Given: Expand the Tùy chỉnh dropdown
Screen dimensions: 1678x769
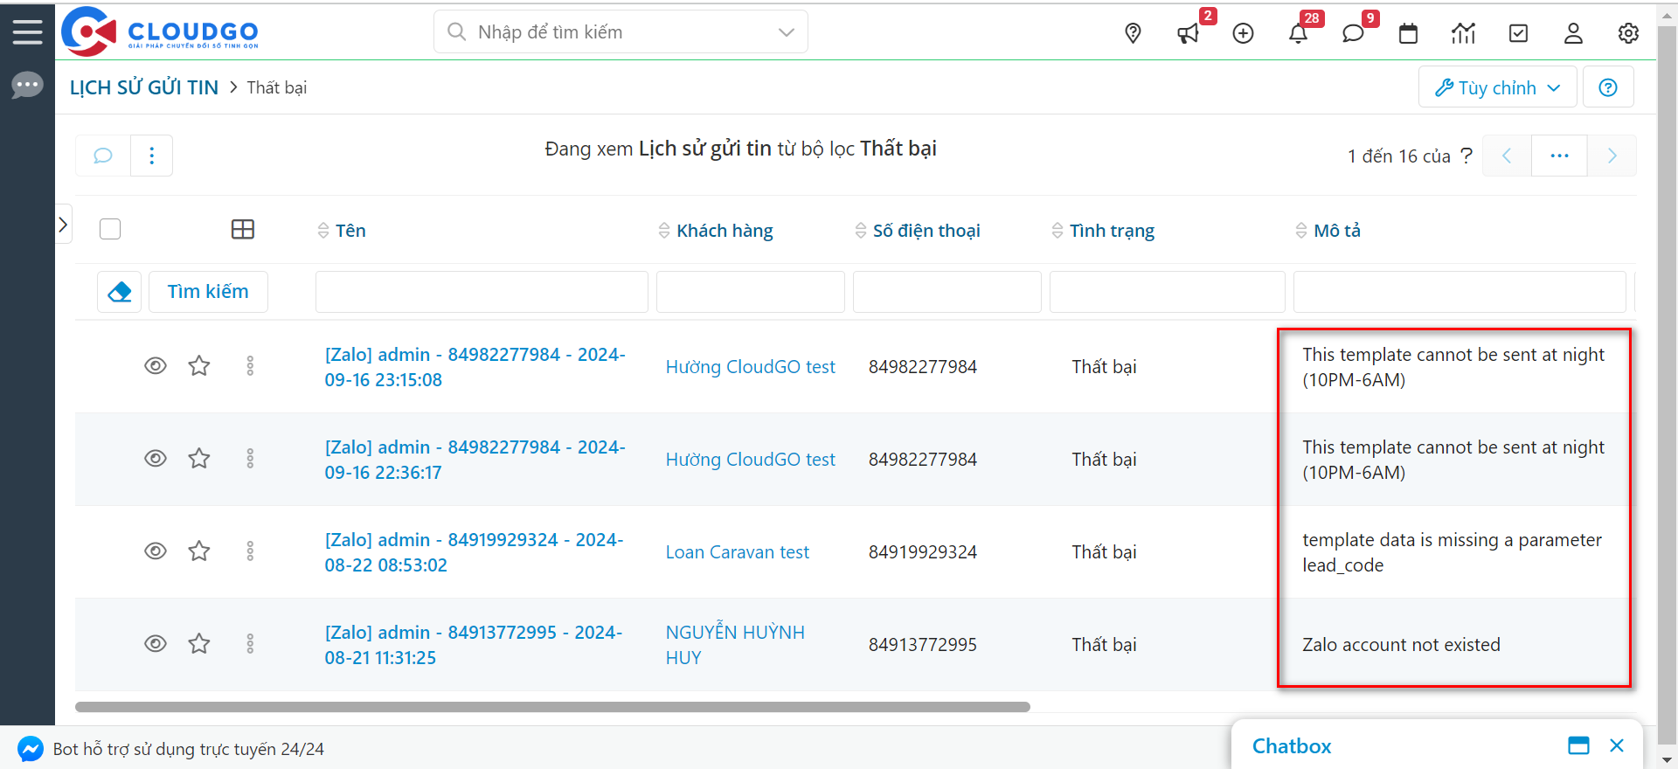Looking at the screenshot, I should [1497, 87].
